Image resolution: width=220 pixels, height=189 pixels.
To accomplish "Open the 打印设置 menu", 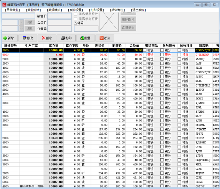I will (96, 10).
